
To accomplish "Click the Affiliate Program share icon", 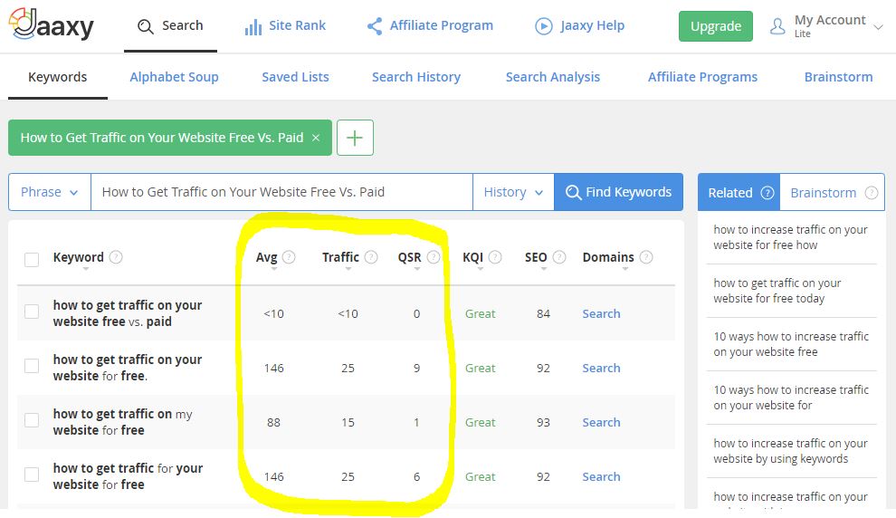I will click(375, 25).
